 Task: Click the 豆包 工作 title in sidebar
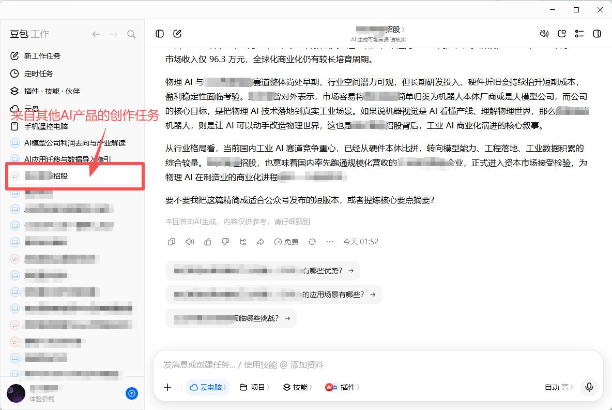(29, 34)
